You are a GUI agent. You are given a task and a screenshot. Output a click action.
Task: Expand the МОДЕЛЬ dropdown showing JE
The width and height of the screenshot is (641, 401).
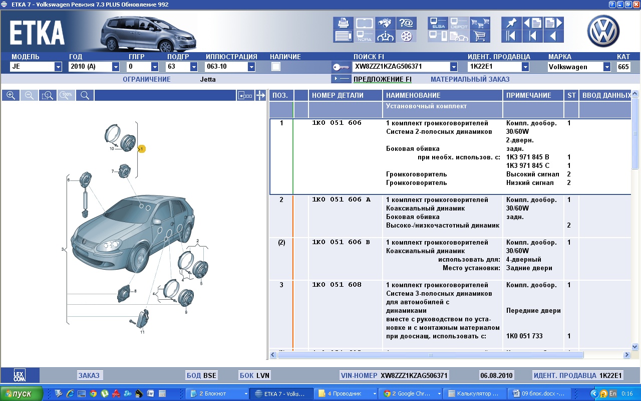(58, 67)
